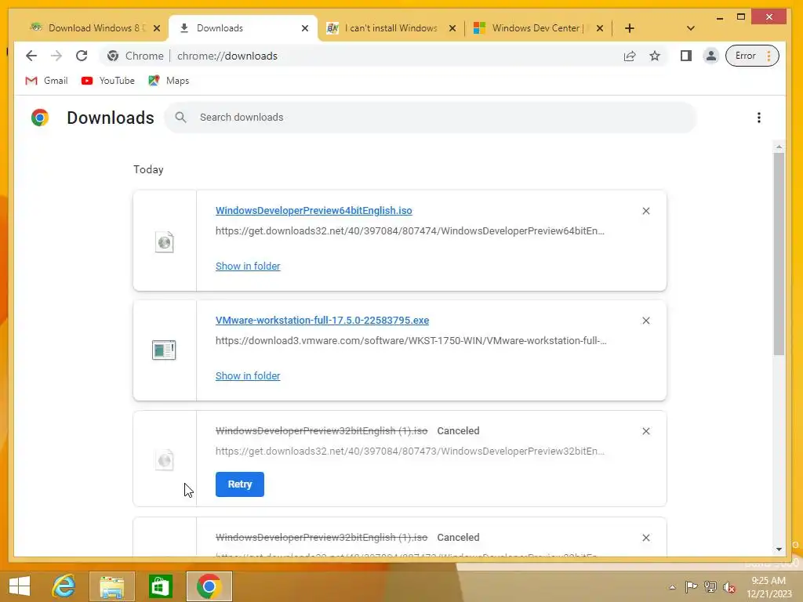Open Maps bookmark
The height and width of the screenshot is (602, 803).
click(169, 81)
